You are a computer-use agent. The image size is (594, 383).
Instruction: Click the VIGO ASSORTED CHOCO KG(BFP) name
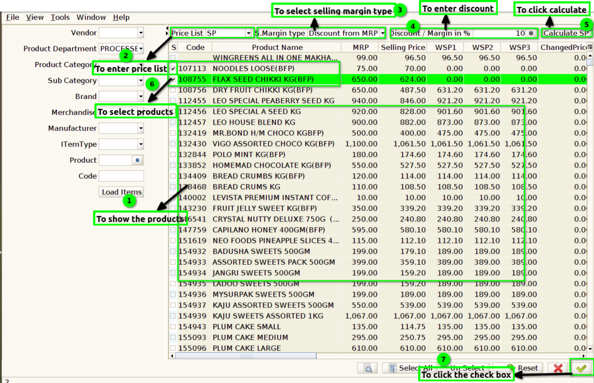tap(273, 144)
